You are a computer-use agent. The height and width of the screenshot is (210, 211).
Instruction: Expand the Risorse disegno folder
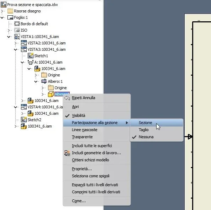2,11
